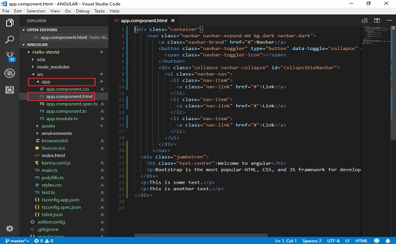Open notifications bell in status bar
Viewport: 396px width, 244px height.
point(388,241)
